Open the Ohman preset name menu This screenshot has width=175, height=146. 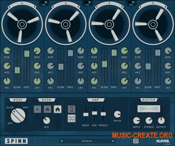click(87, 141)
